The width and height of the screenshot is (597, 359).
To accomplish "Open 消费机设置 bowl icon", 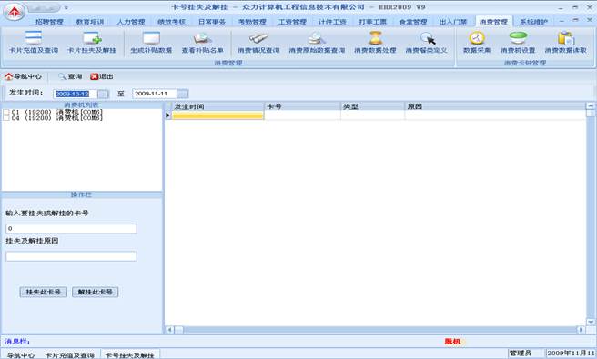I will [x=518, y=42].
